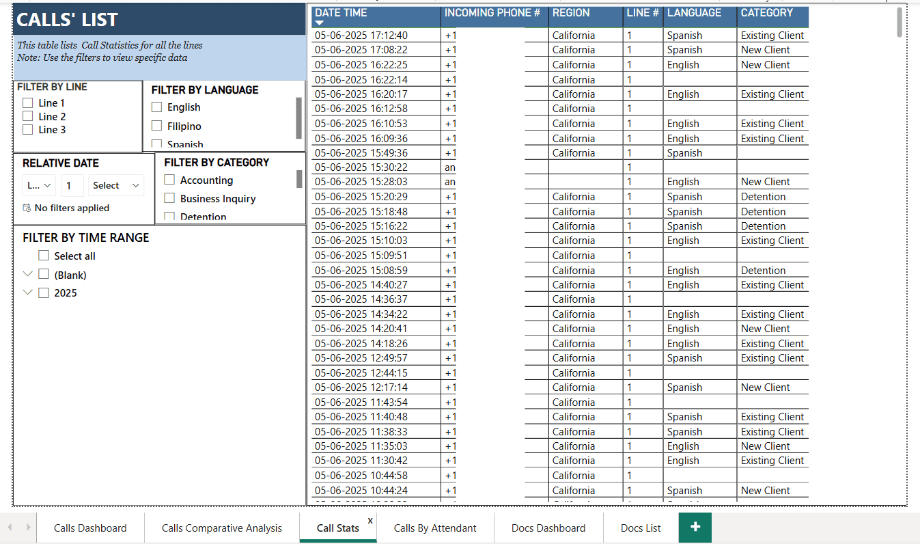Expand the 2025 time range node

(27, 293)
